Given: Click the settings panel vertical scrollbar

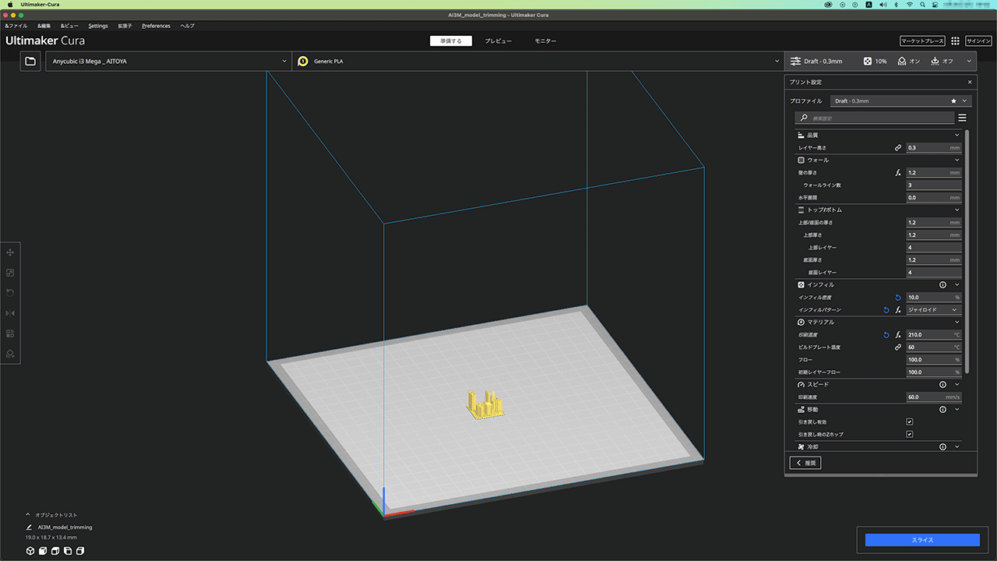Looking at the screenshot, I should [x=967, y=251].
